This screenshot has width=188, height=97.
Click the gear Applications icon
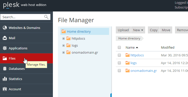[x=5, y=48]
